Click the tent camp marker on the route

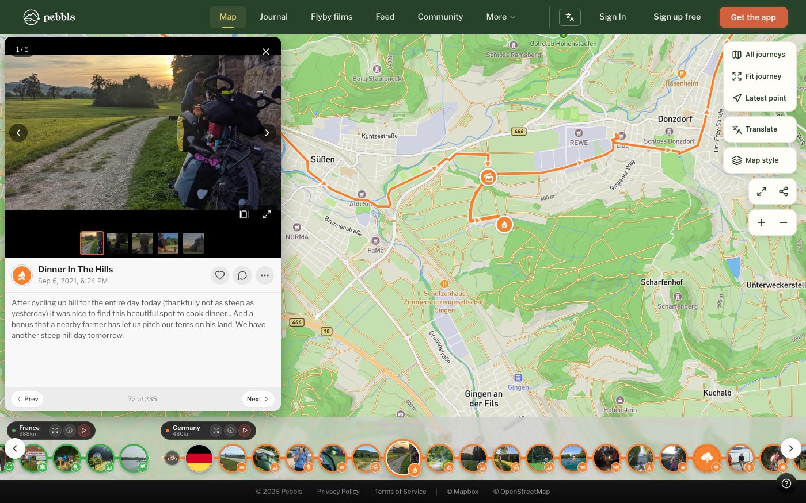tap(488, 177)
